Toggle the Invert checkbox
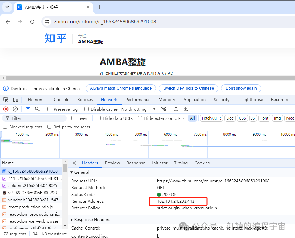Viewport: 295px width, 238px height. pyautogui.click(x=73, y=118)
